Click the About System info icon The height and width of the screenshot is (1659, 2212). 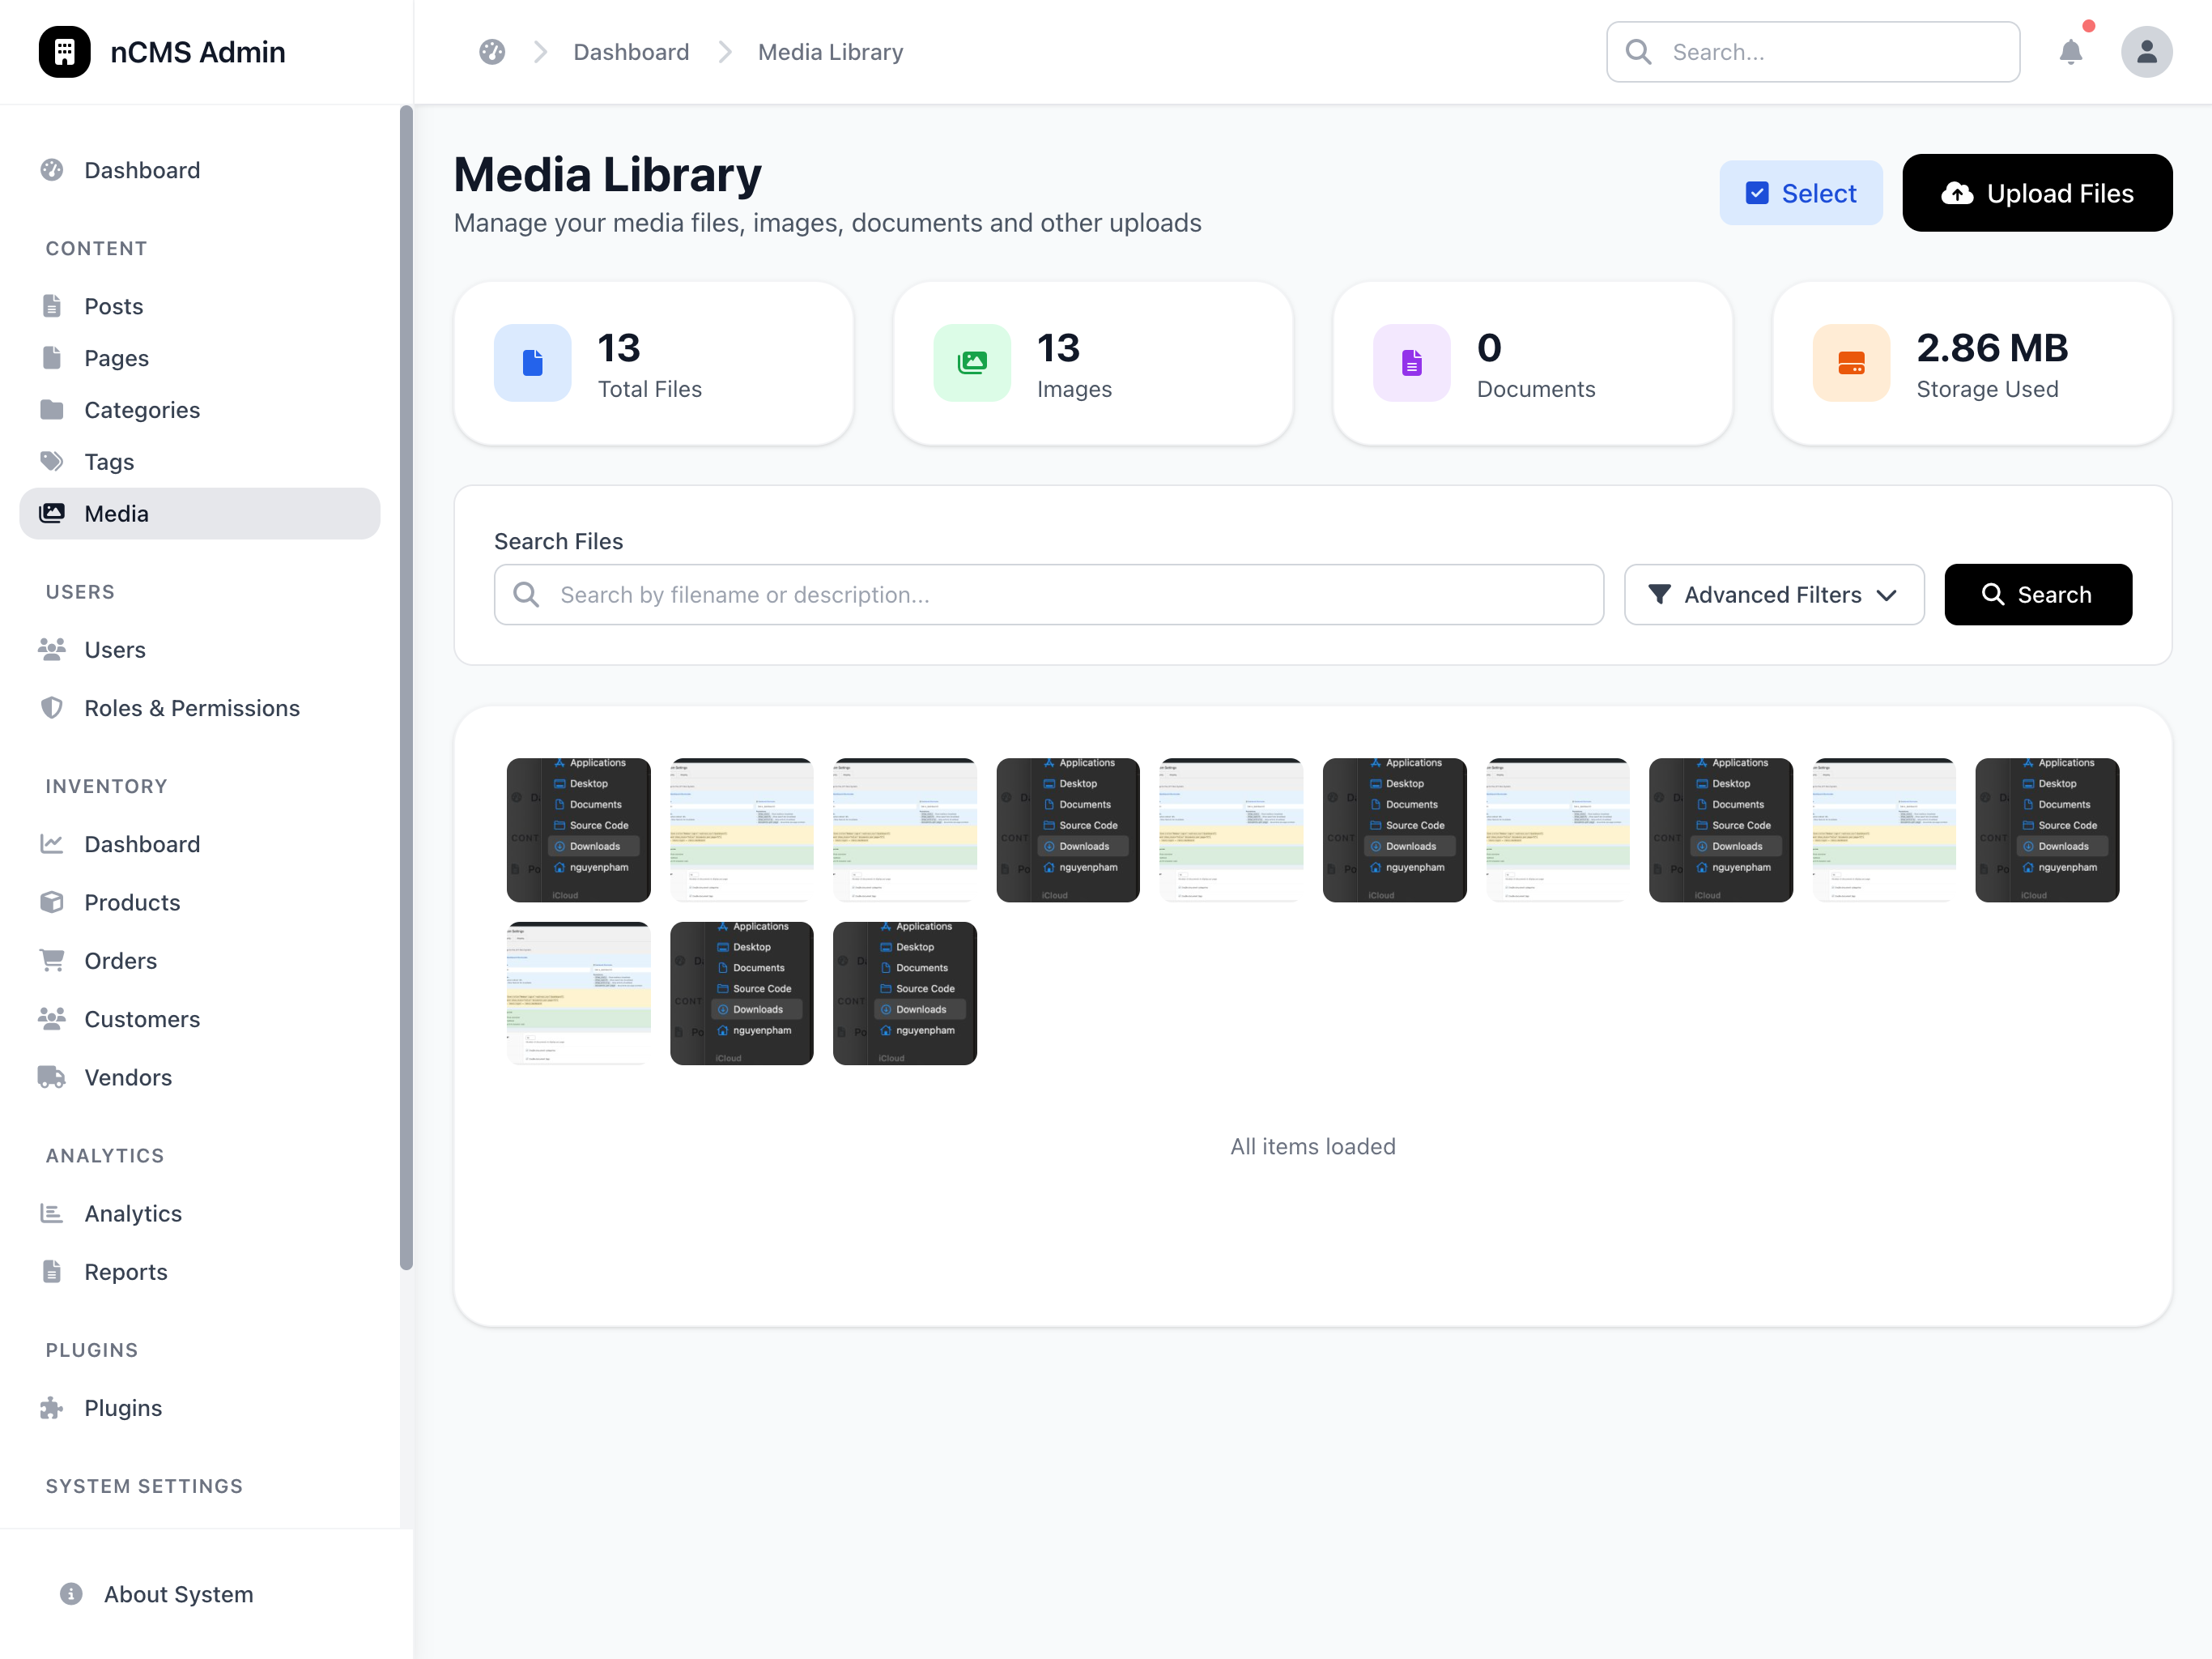(71, 1594)
